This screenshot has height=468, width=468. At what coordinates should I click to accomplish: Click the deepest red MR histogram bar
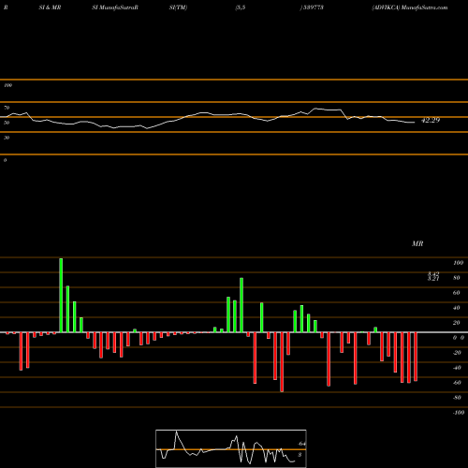tap(282, 362)
